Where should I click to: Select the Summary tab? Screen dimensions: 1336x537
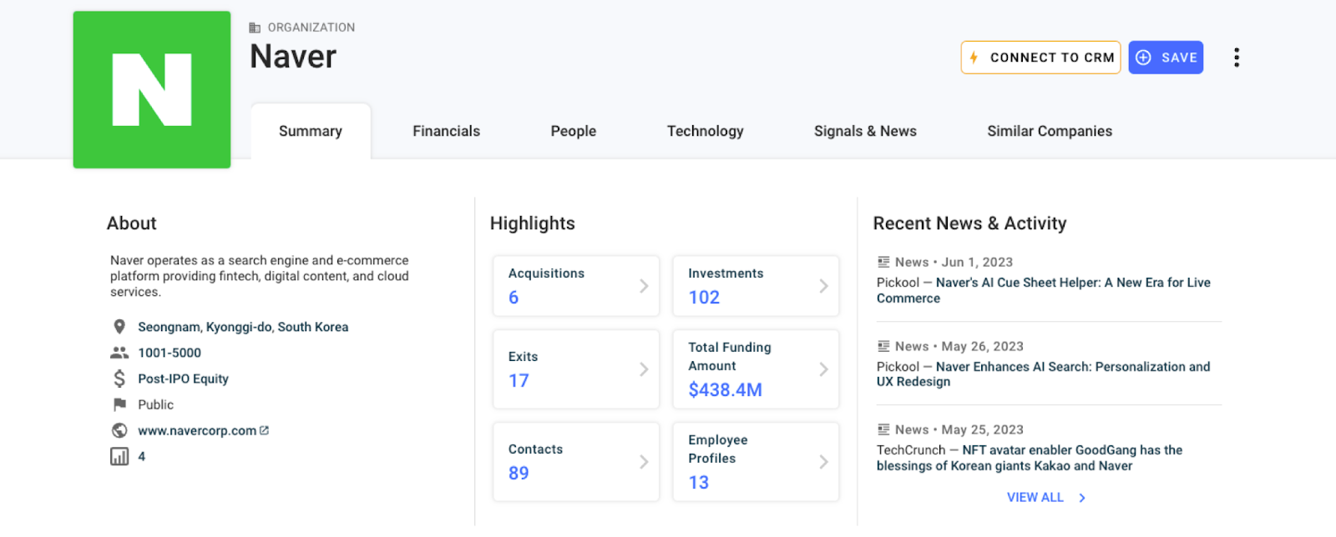[x=311, y=131]
